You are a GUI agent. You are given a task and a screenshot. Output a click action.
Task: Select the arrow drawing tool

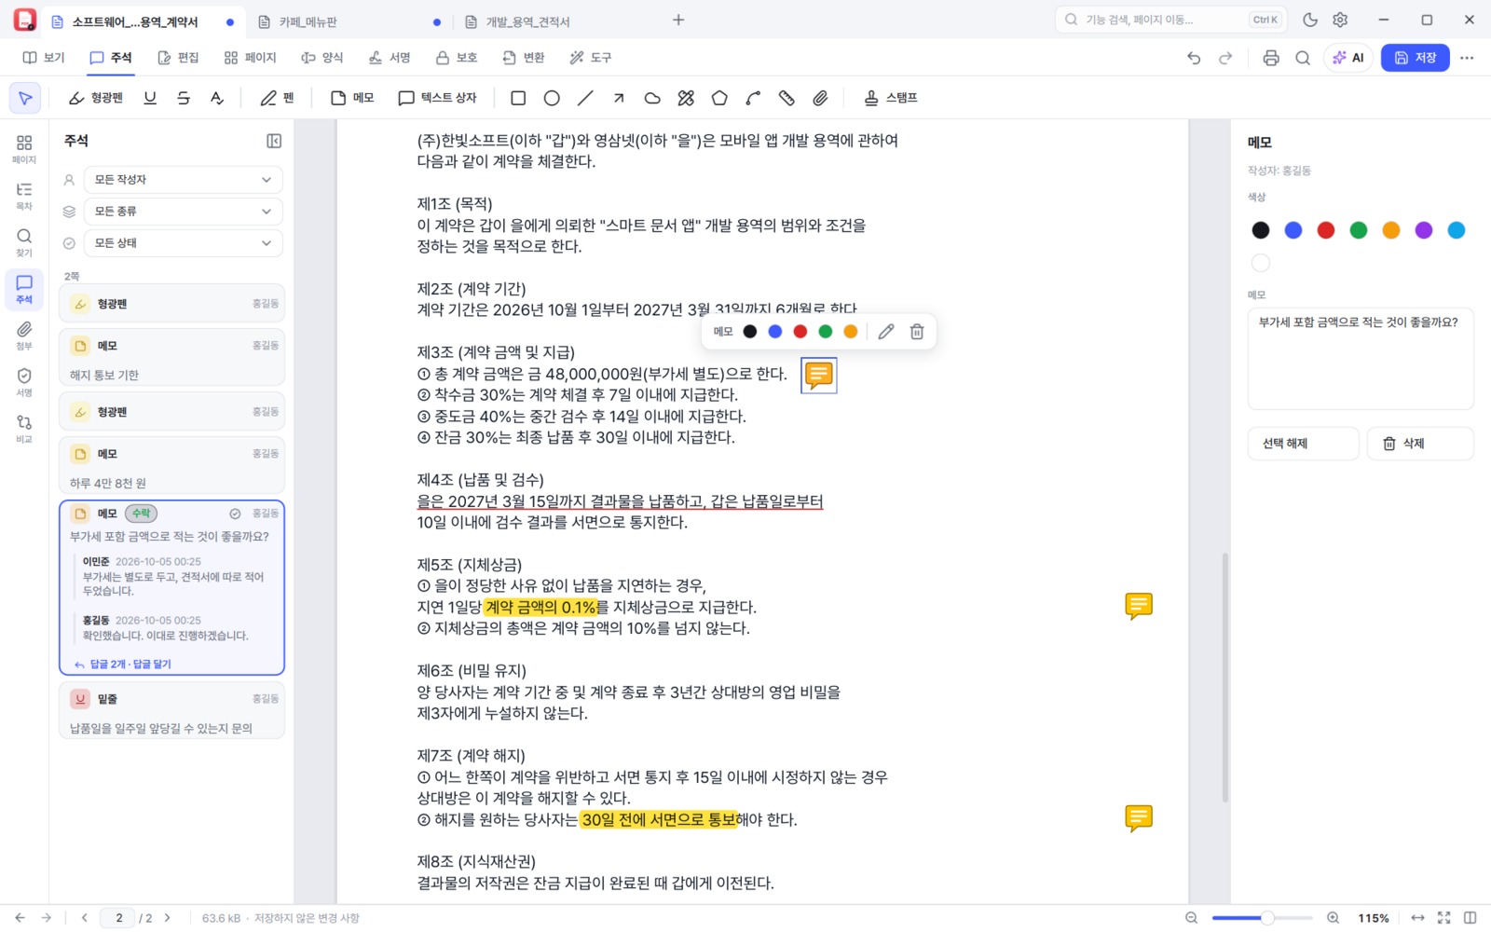click(619, 98)
